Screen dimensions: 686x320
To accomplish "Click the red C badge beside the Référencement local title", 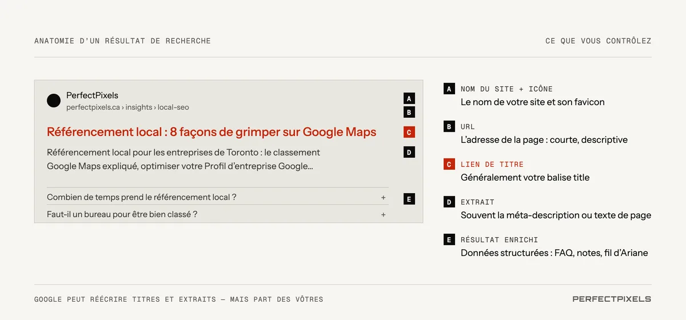I will [x=409, y=132].
